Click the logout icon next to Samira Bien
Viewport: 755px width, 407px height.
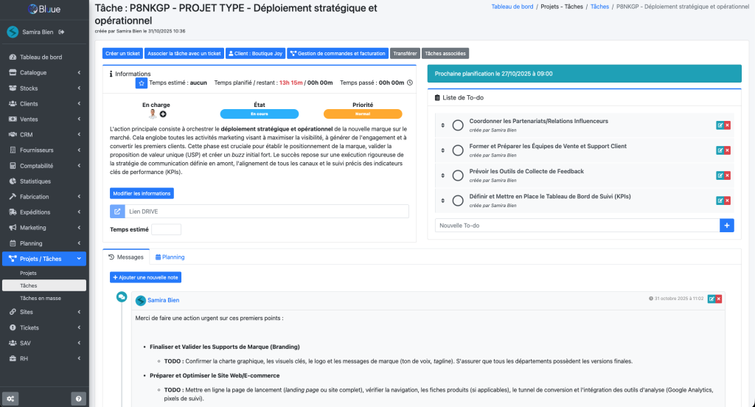[62, 32]
